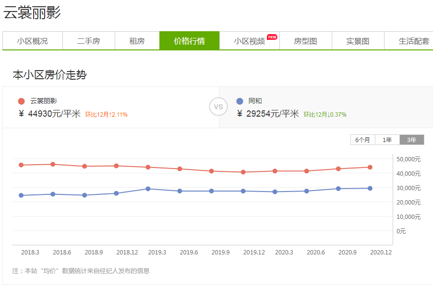Click blue data point for 2020.9
433x289 pixels.
[x=338, y=189]
